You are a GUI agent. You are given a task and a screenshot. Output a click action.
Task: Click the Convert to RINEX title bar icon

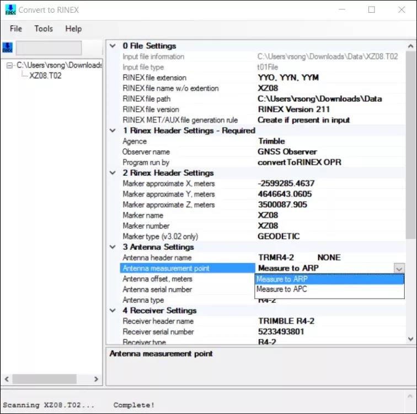tap(10, 10)
